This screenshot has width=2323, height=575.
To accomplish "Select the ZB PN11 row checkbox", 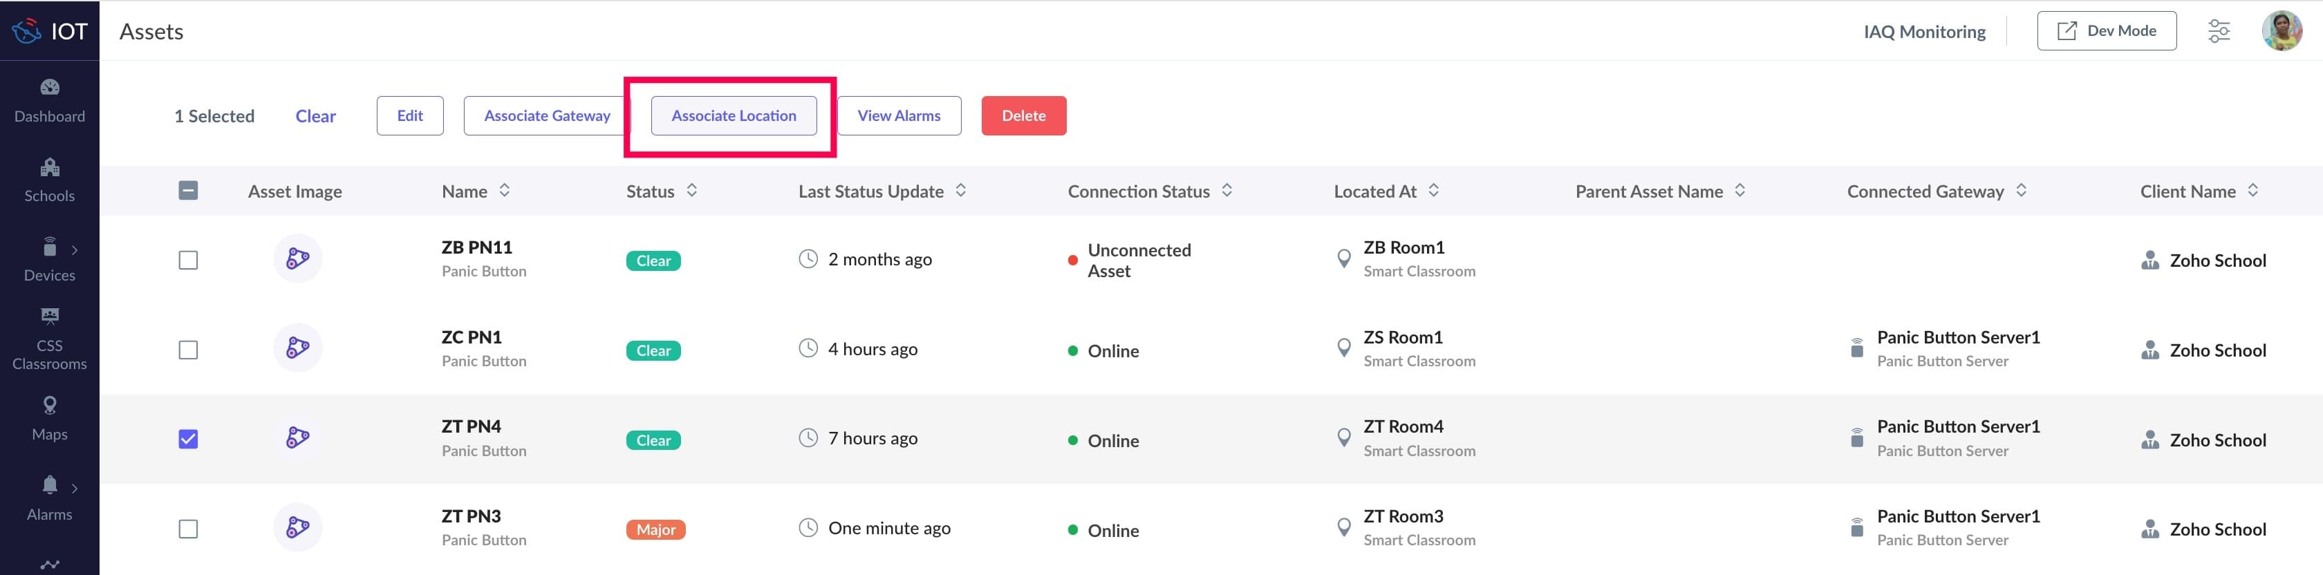I will (189, 261).
